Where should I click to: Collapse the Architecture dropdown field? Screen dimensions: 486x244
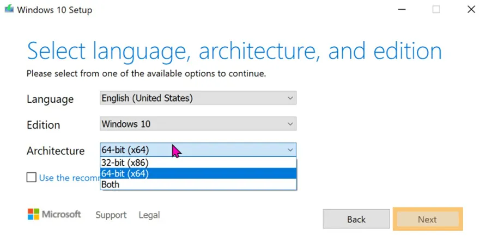point(198,149)
